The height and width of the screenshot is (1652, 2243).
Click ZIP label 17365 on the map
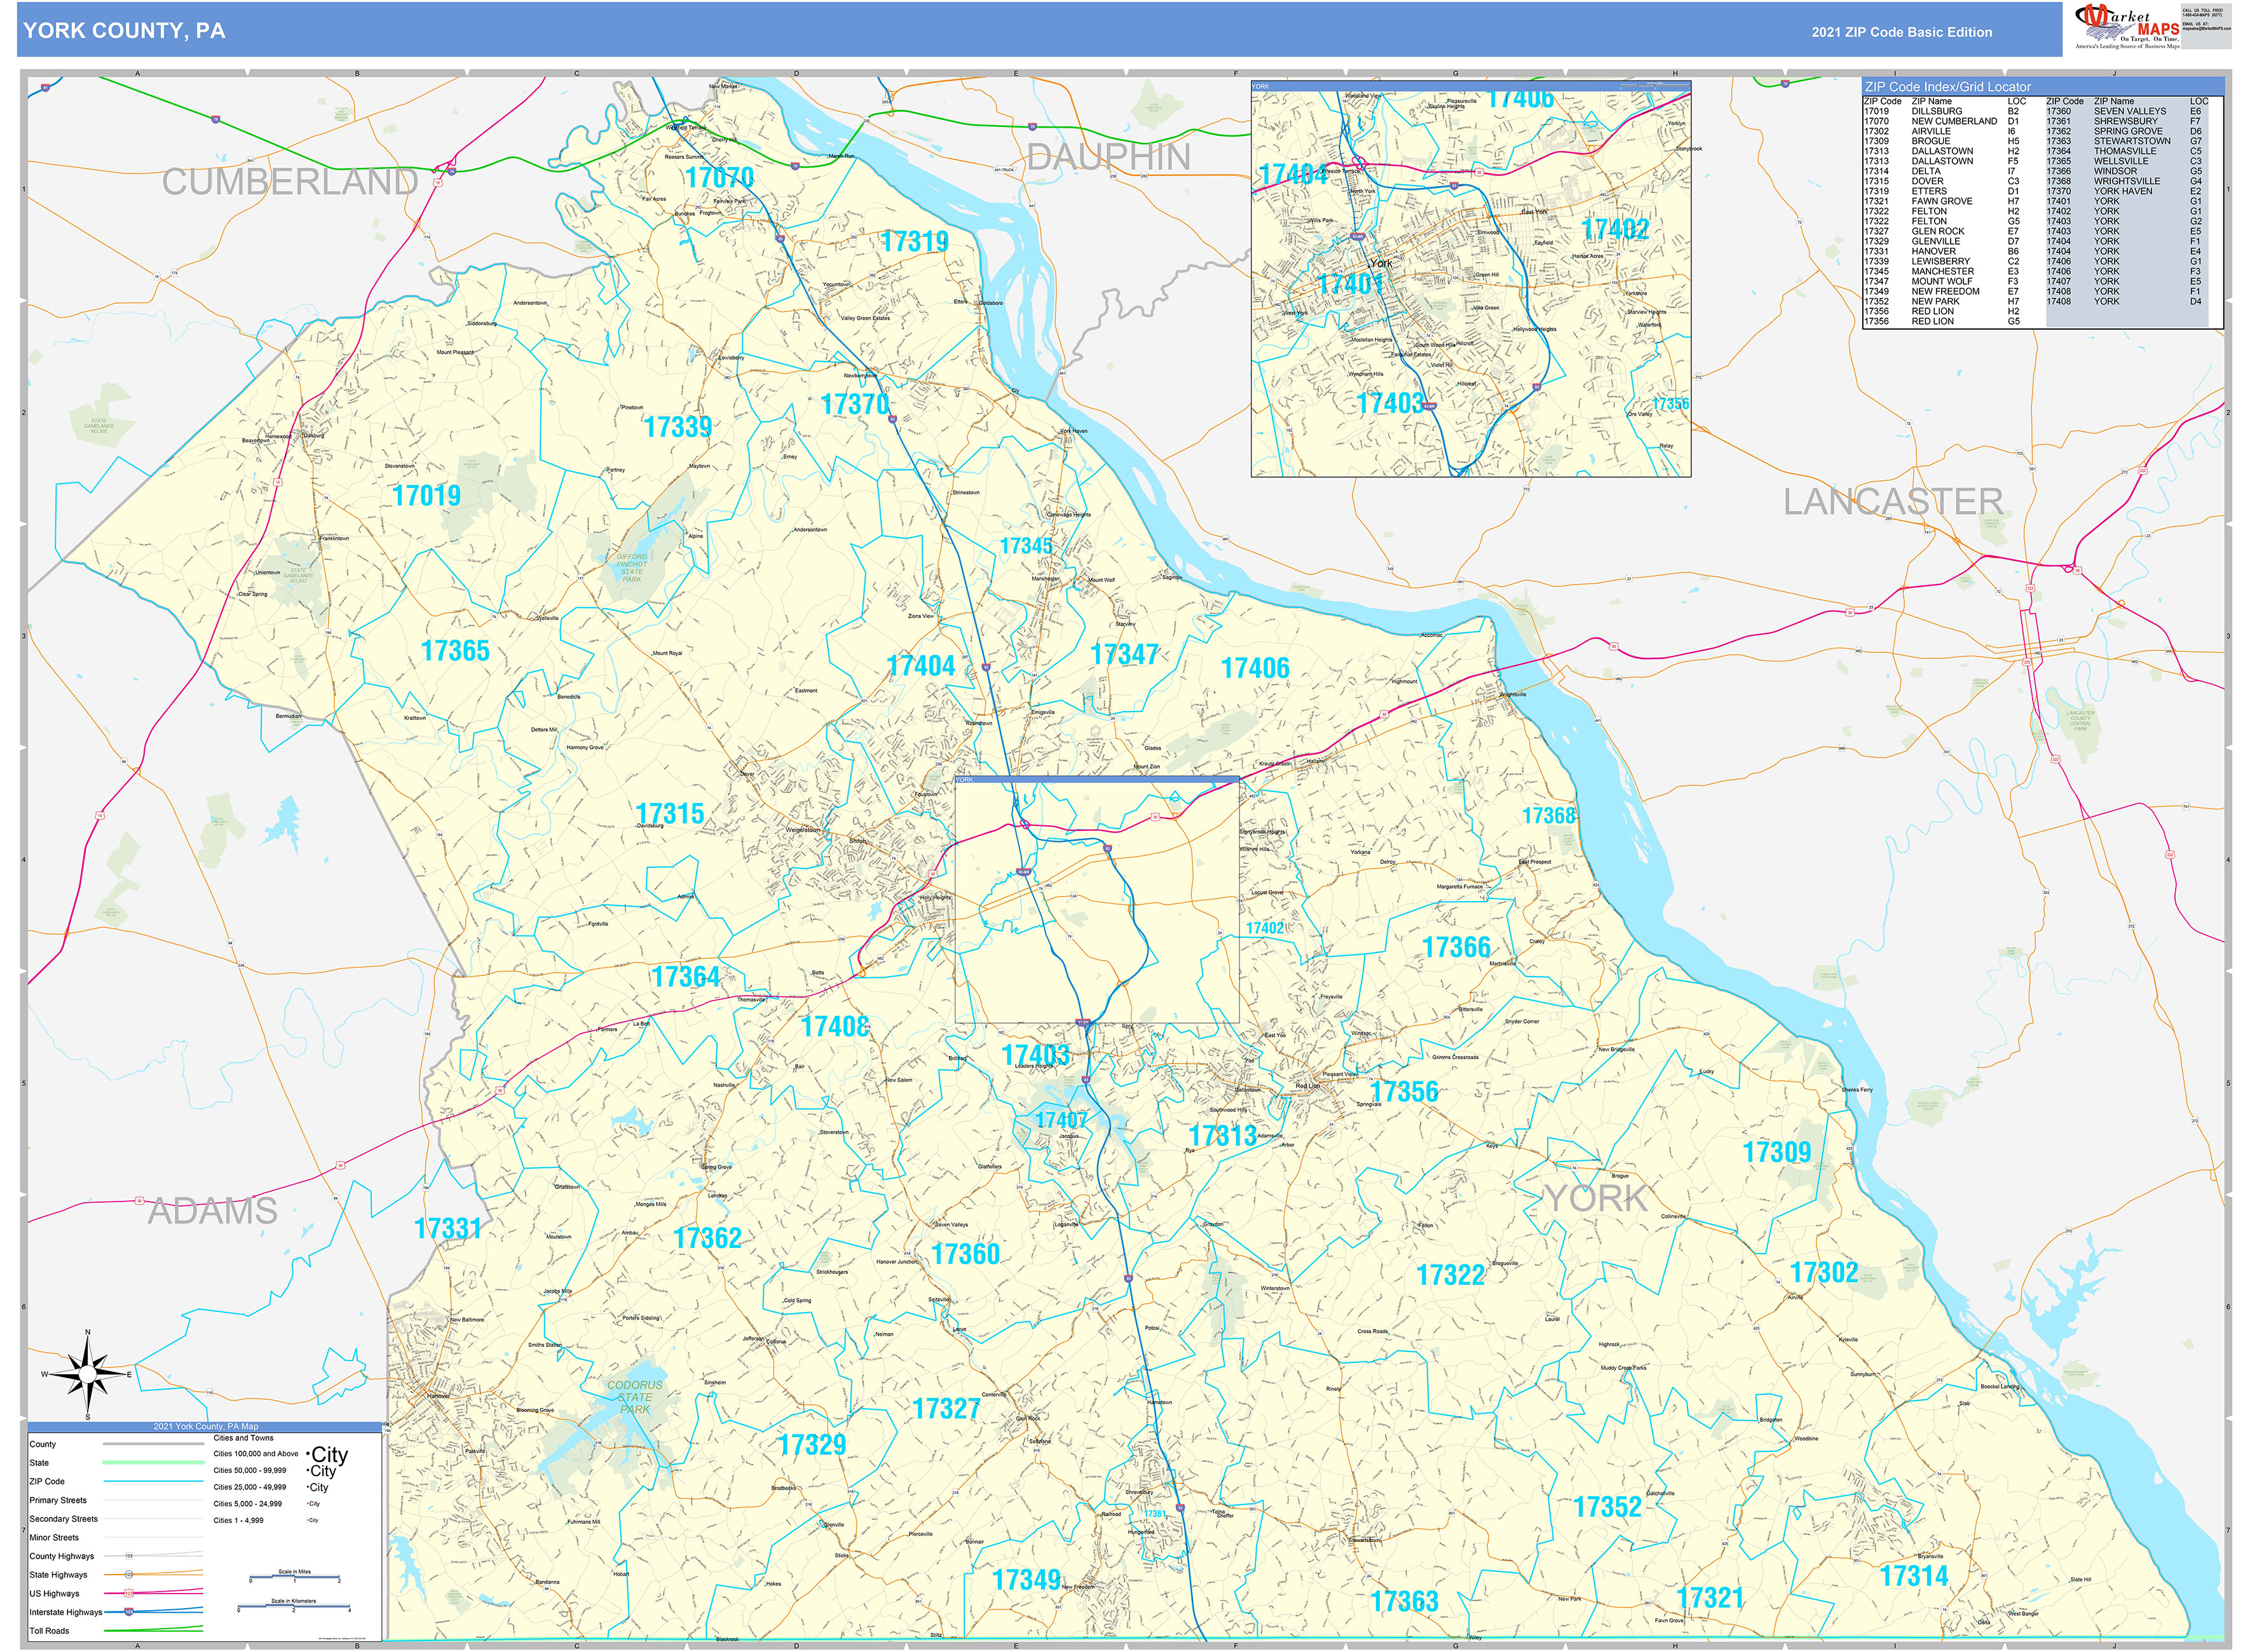(455, 651)
